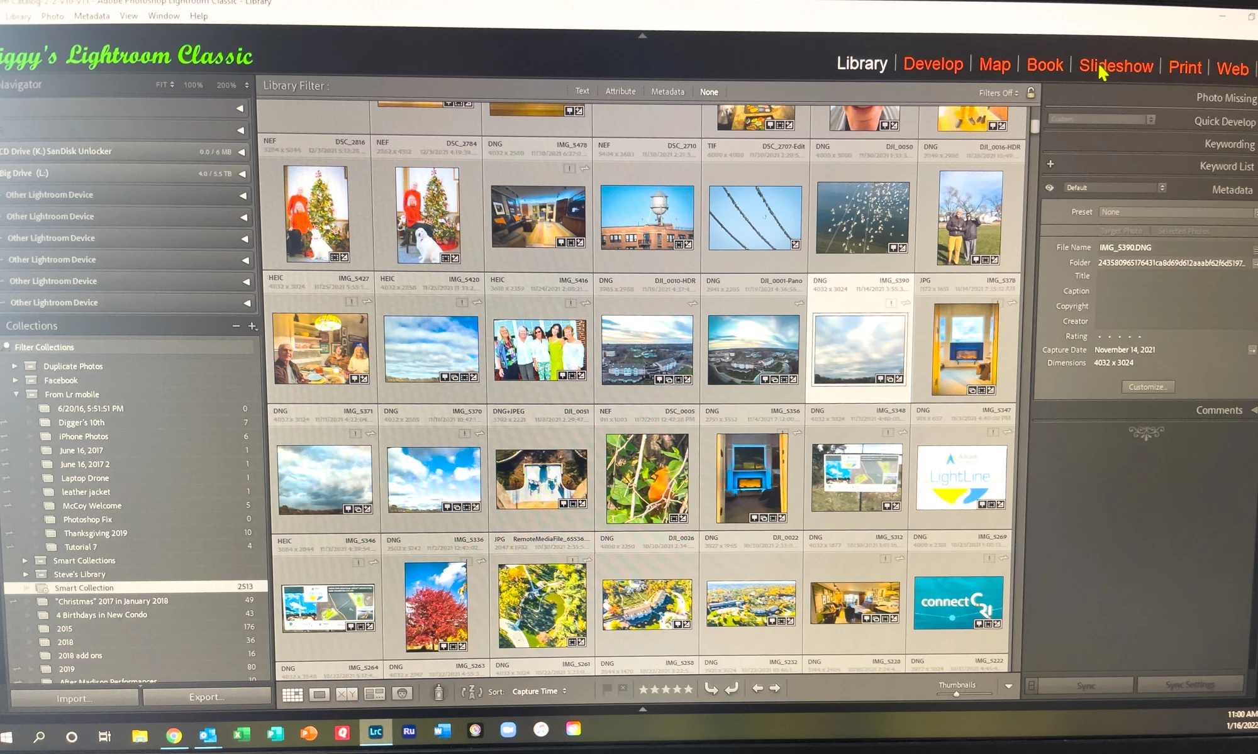1258x754 pixels.
Task: Click the sort direction A-Z icon
Action: pos(470,692)
